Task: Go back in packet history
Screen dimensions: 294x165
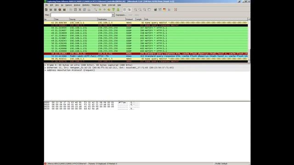Action: pos(100,10)
